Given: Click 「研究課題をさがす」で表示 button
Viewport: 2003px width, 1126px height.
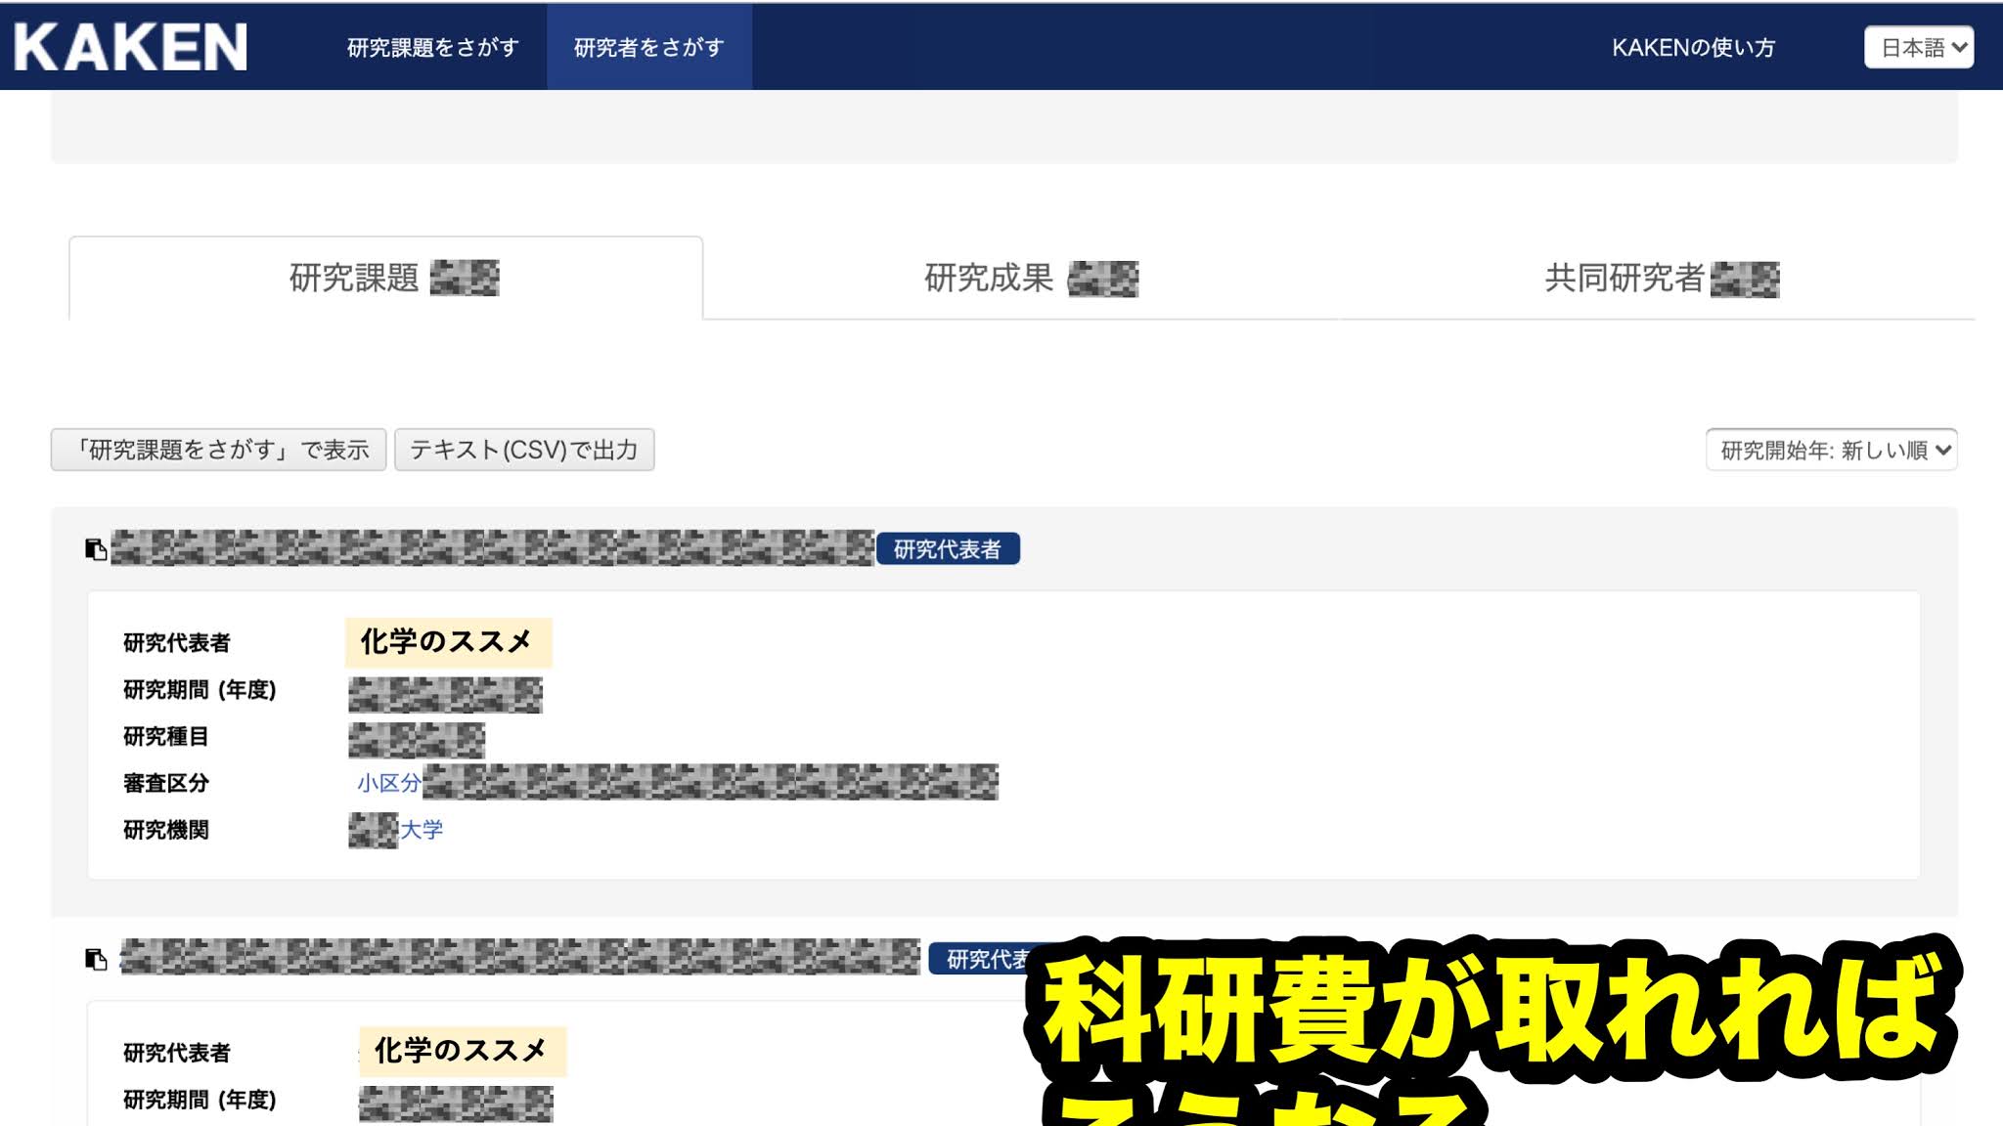Looking at the screenshot, I should coord(219,450).
